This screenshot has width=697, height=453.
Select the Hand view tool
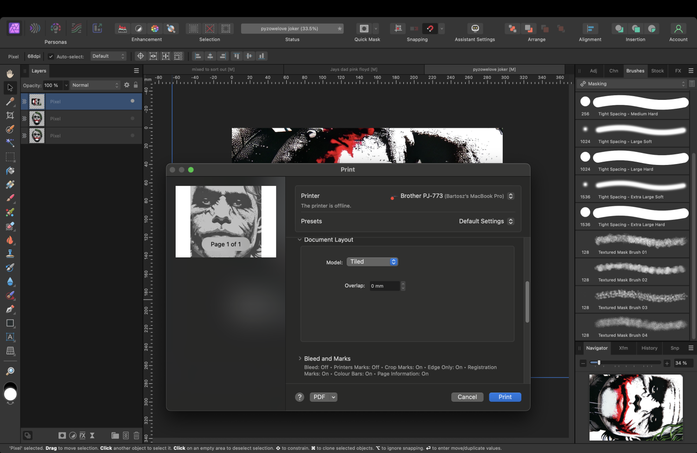coord(10,74)
